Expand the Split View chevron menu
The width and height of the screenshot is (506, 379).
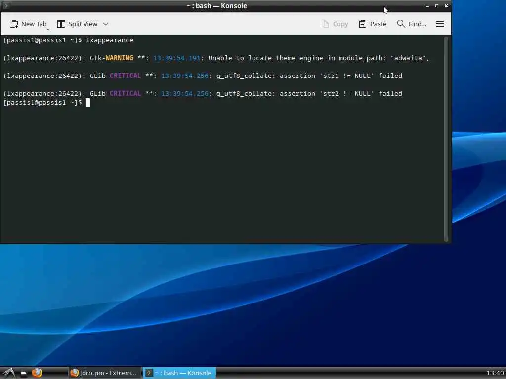click(106, 24)
